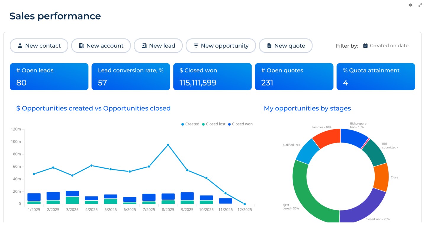Click the Opportunities created vs closed title
425x239 pixels.
point(93,108)
